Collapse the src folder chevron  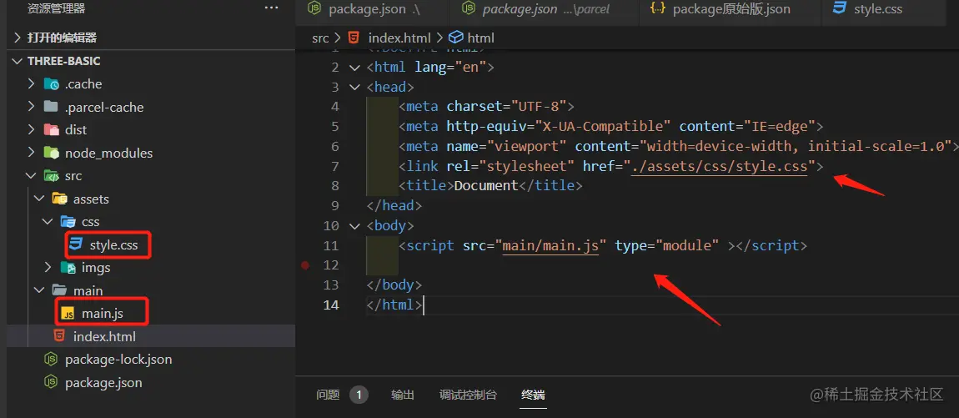tap(31, 176)
